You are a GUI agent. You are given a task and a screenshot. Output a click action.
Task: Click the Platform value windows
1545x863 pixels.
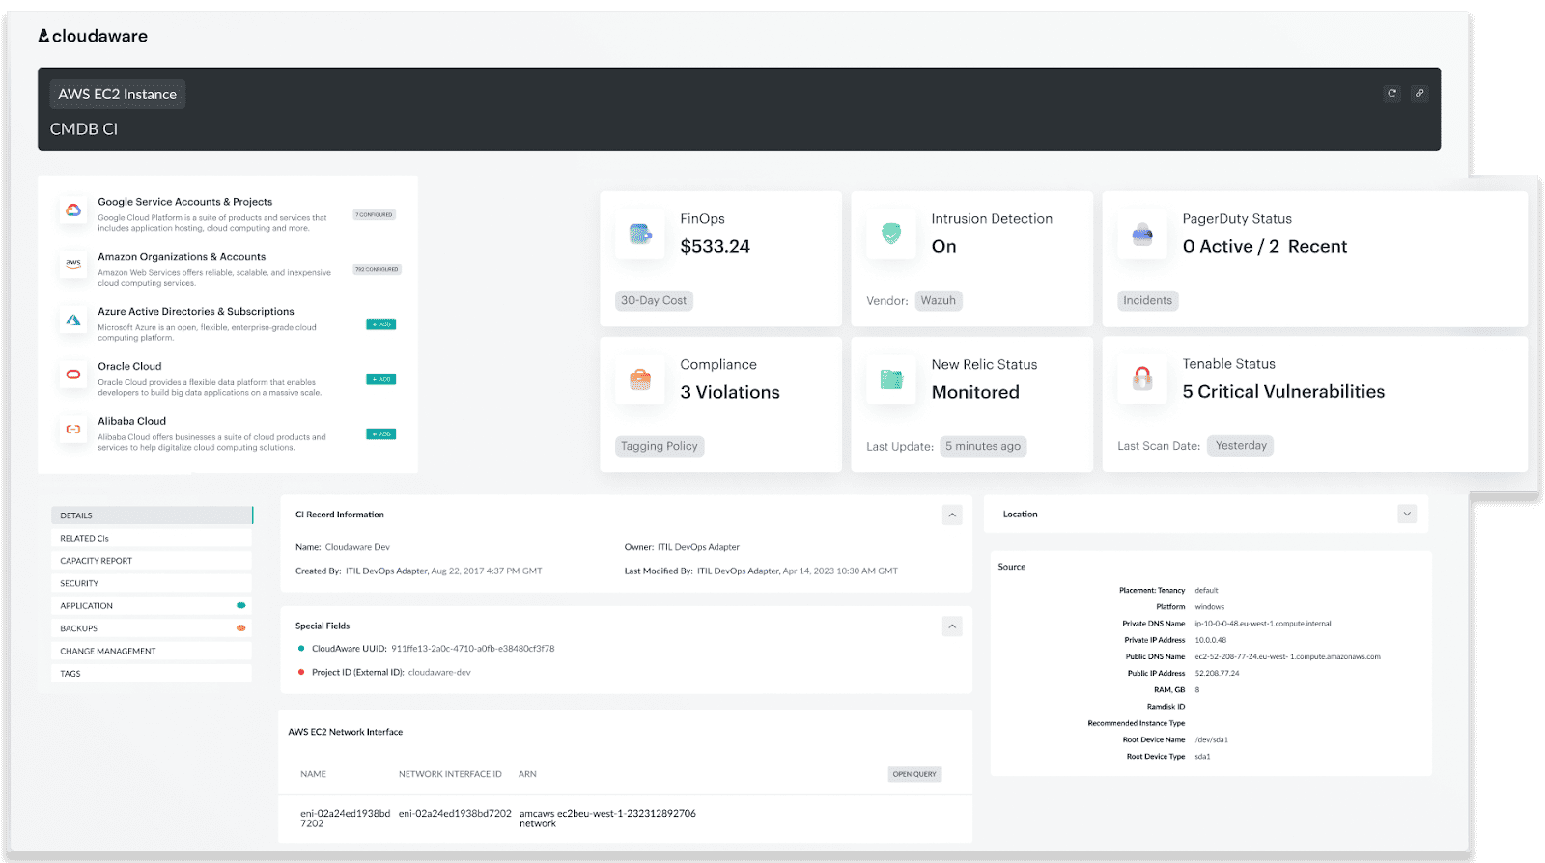[1209, 607]
